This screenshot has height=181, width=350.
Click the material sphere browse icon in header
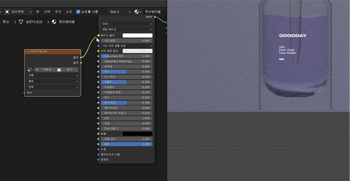[x=138, y=12]
